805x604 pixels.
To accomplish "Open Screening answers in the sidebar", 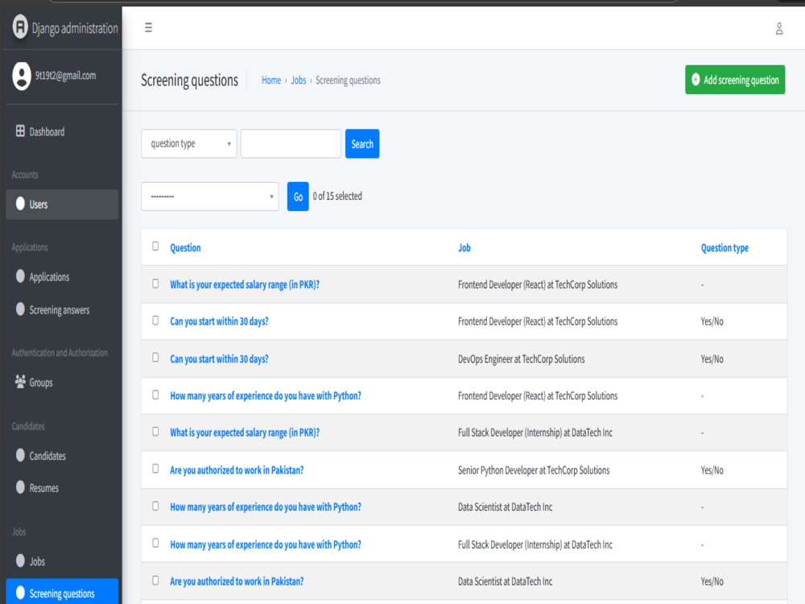I will [x=62, y=310].
